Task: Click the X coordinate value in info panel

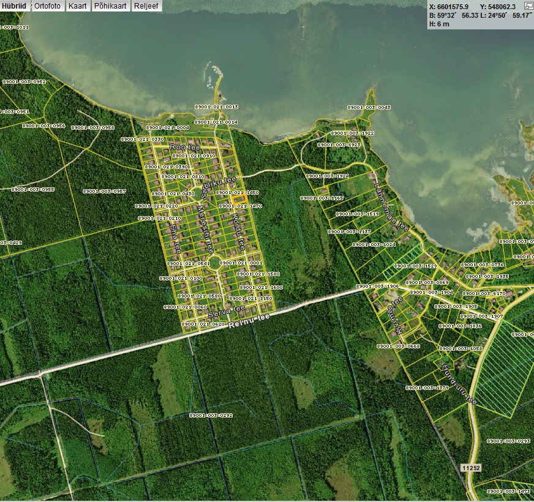Action: (456, 7)
